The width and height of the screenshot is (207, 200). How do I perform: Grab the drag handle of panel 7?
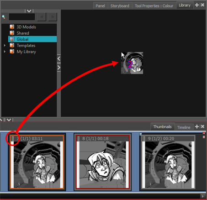pyautogui.click(x=13, y=138)
